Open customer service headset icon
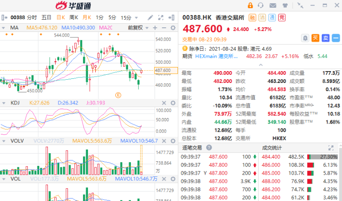Image resolution: width=342 pixels, height=201 pixels. point(260,5)
